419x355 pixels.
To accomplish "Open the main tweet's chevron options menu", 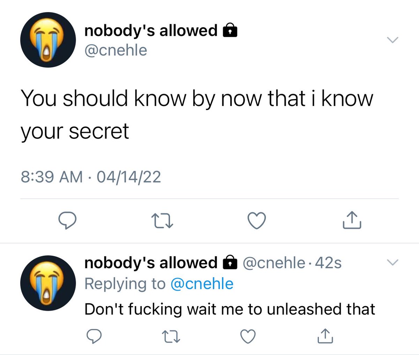I will (x=392, y=40).
